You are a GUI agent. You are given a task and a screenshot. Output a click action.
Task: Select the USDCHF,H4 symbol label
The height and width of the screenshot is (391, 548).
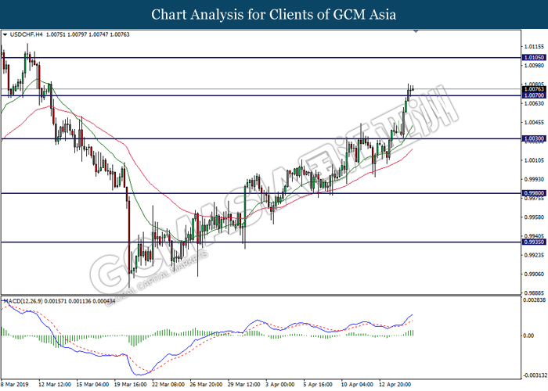26,35
